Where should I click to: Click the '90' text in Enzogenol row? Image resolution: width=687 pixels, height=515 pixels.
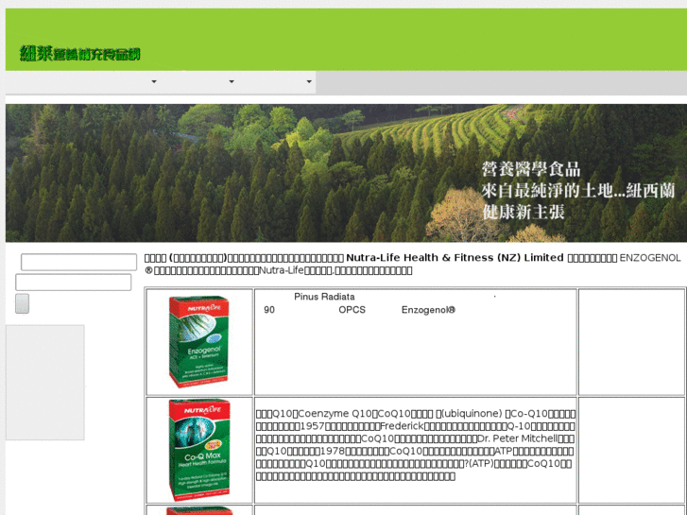pyautogui.click(x=269, y=310)
